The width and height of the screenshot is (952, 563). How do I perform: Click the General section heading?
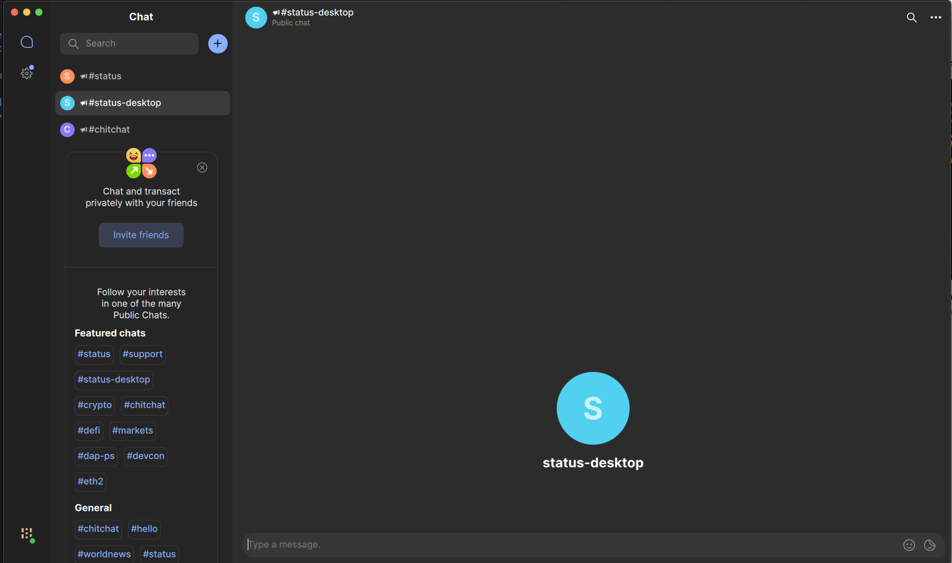93,508
